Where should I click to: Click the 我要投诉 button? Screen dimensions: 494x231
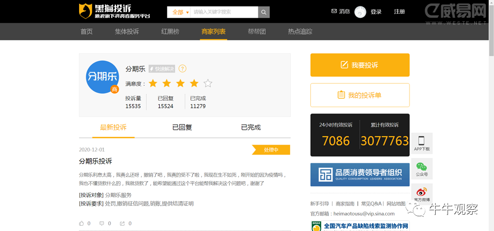coord(360,65)
